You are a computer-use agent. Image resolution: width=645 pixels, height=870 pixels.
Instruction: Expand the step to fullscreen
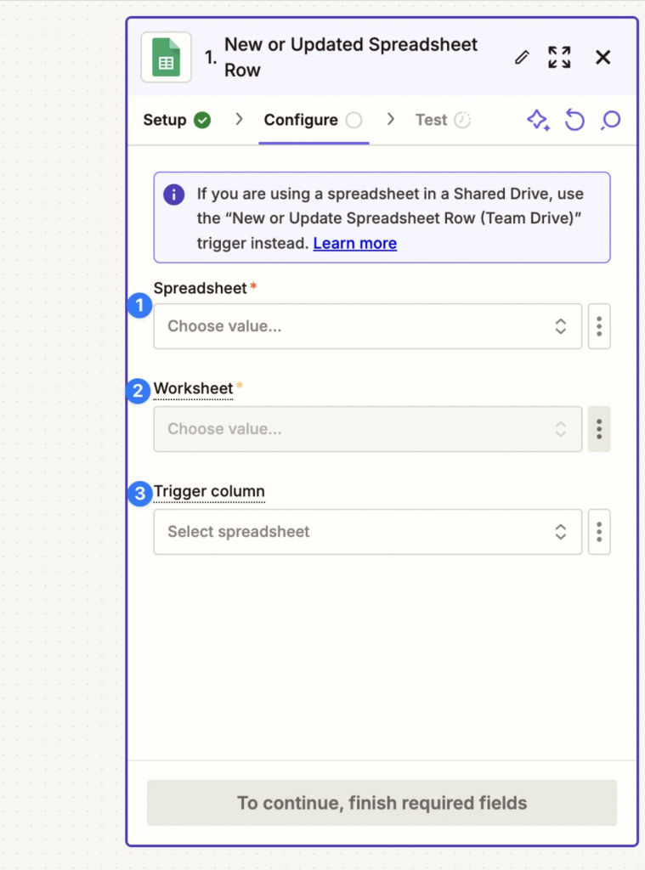click(x=559, y=57)
